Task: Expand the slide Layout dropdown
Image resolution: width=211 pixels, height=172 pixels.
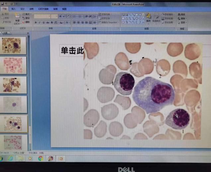Action: point(27,14)
